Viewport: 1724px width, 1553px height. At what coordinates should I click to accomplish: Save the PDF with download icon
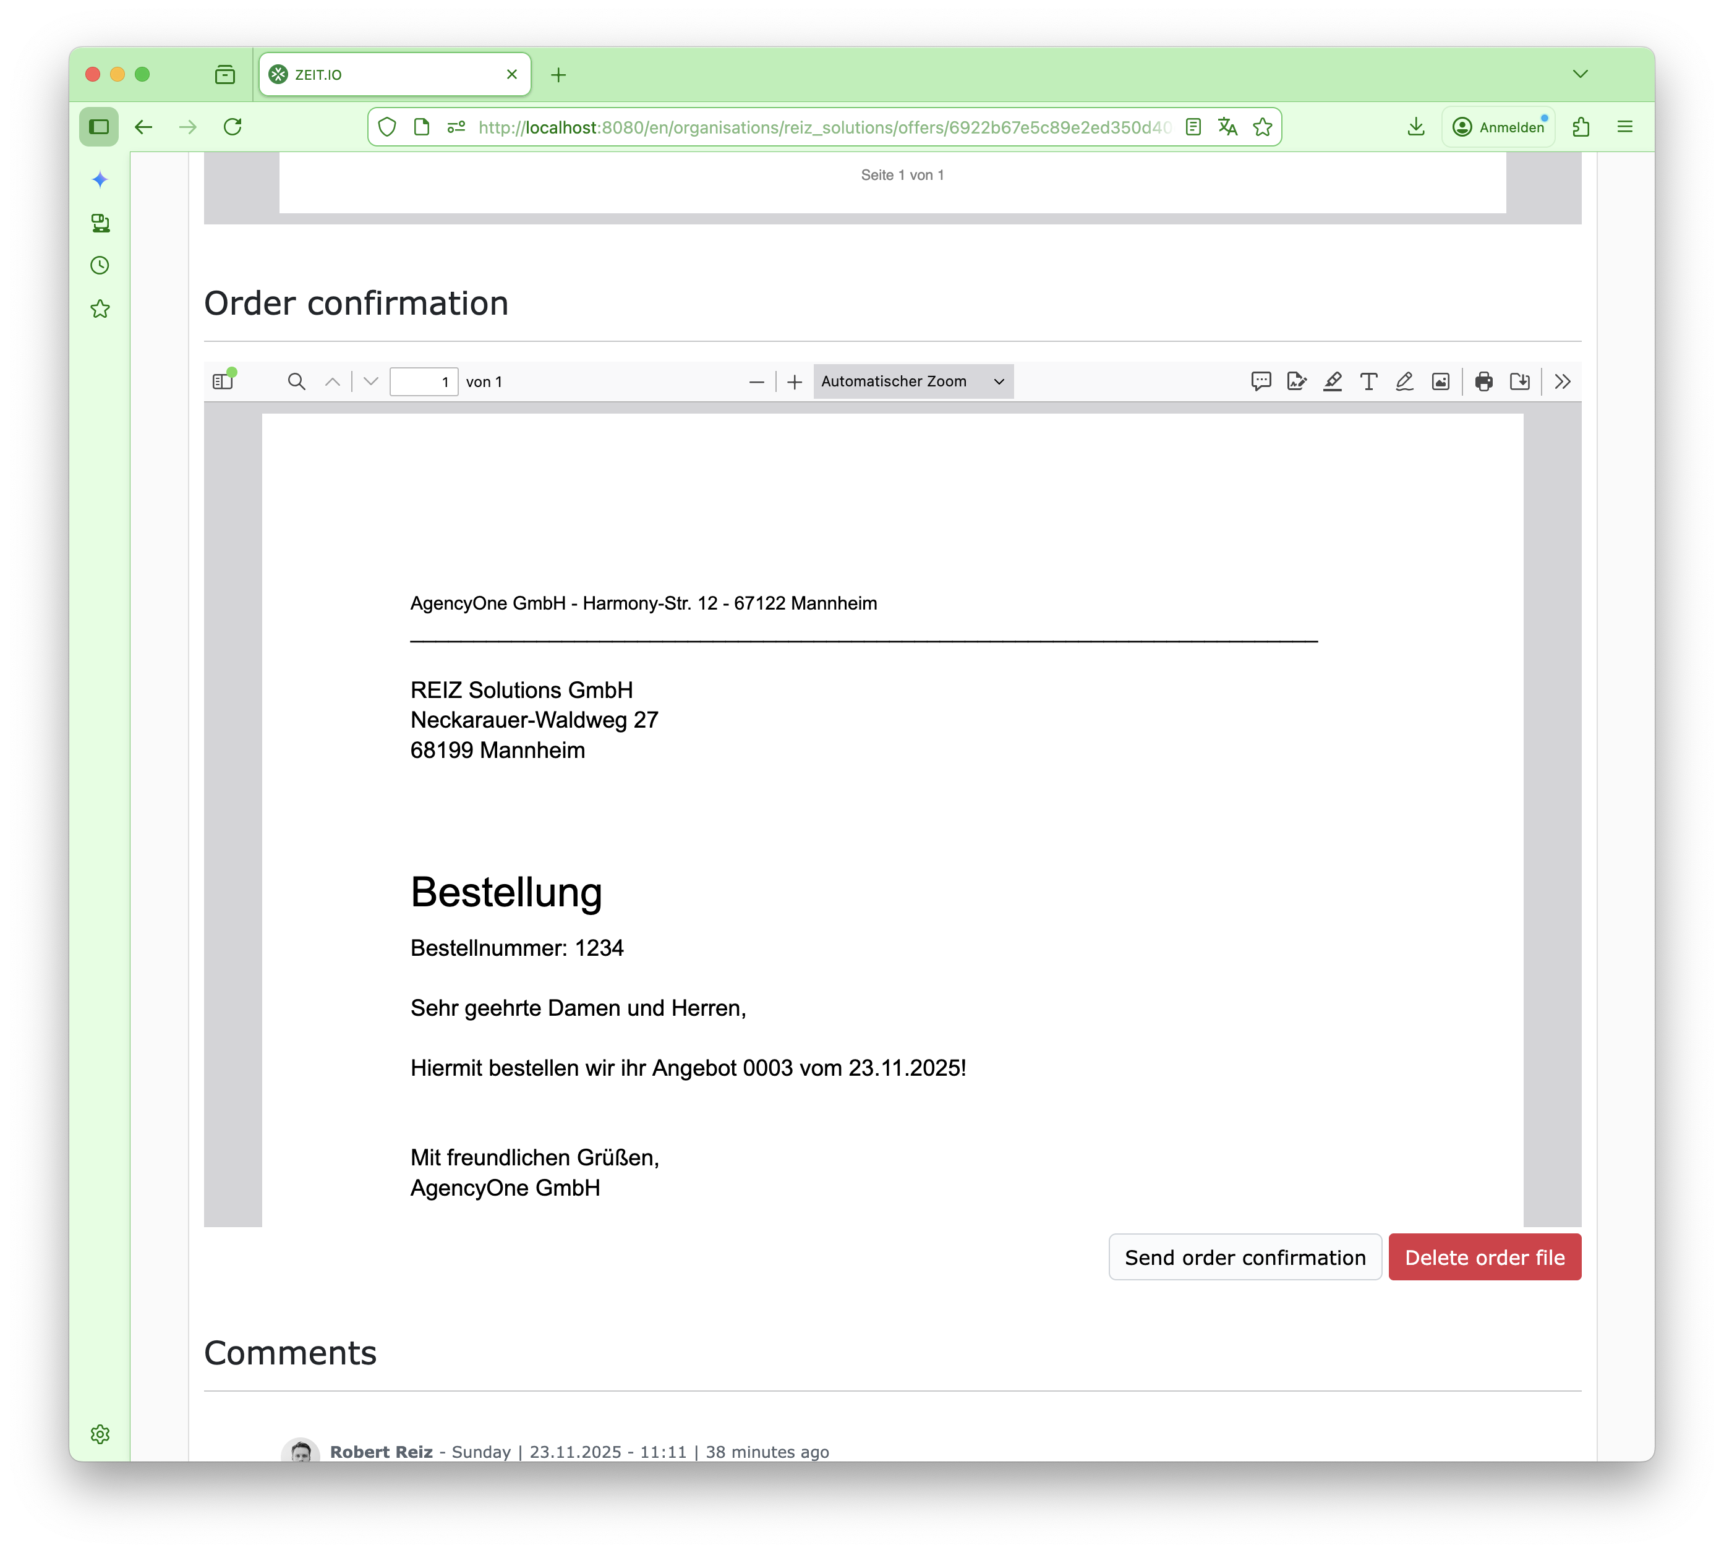coord(1519,381)
